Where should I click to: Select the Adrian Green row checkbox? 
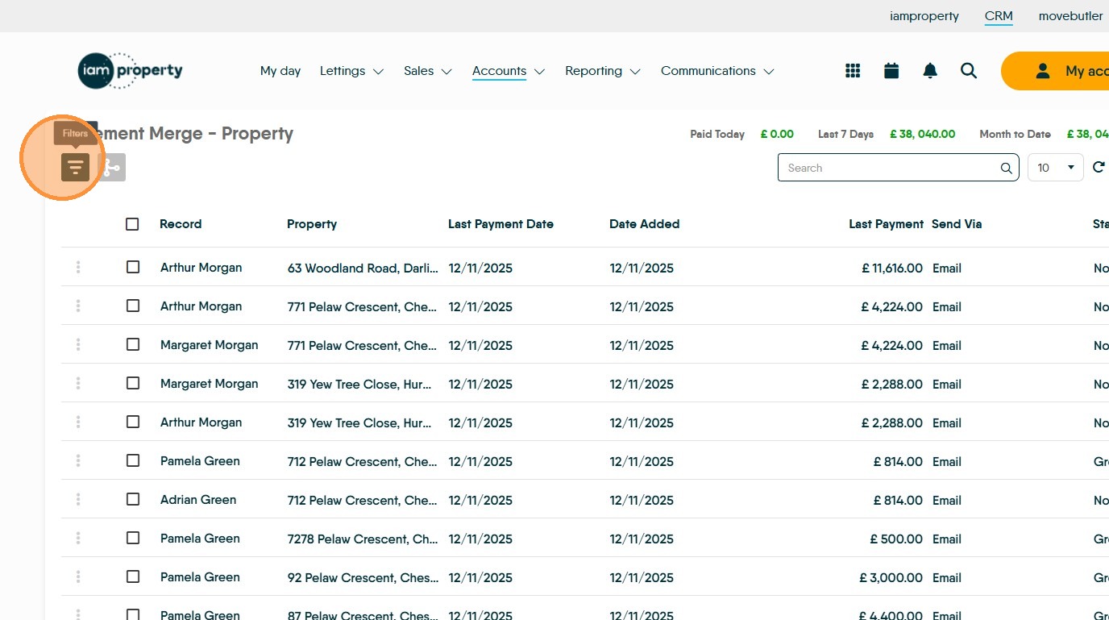[x=133, y=499]
